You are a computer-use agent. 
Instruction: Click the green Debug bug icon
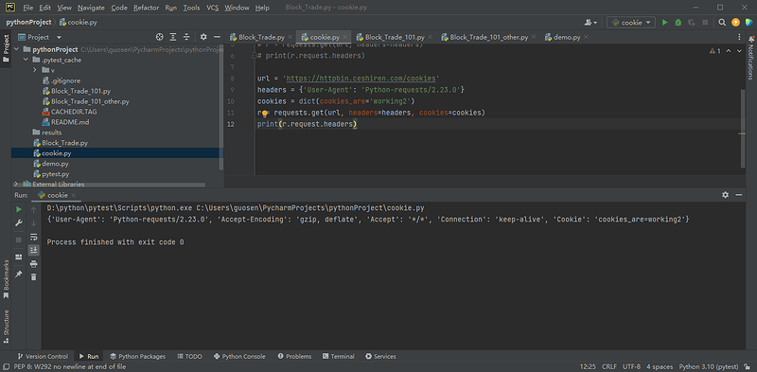[x=678, y=22]
